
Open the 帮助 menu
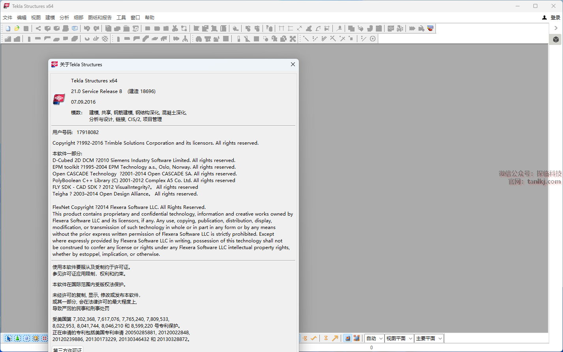click(x=150, y=18)
